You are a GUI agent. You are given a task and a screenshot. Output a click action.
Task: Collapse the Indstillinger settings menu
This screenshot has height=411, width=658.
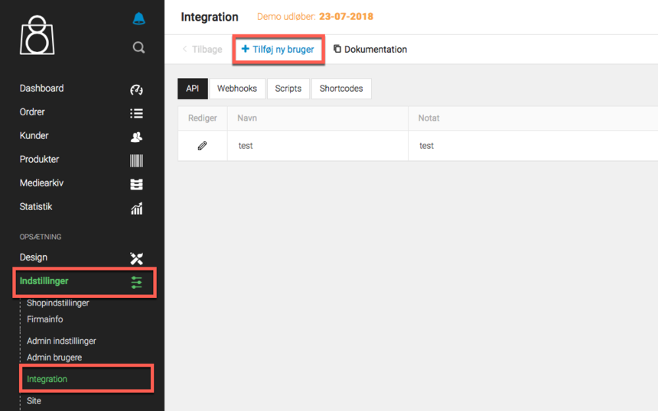tap(84, 281)
